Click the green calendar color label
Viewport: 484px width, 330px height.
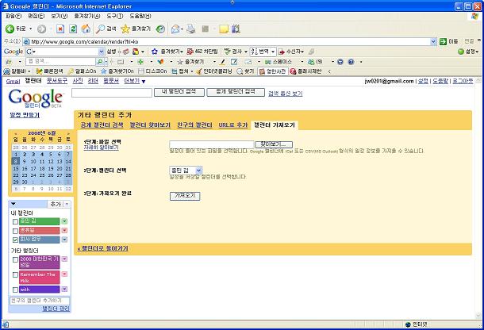(39, 221)
